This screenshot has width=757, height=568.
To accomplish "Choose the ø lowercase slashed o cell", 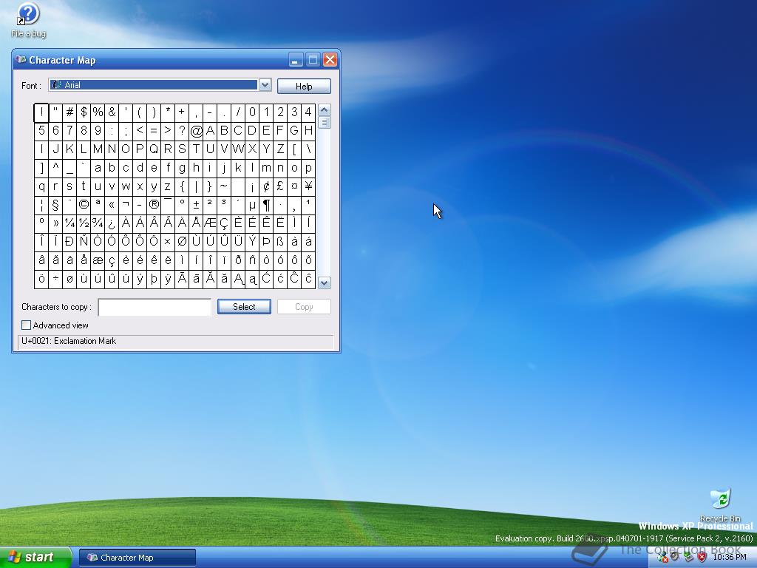I will click(x=69, y=279).
